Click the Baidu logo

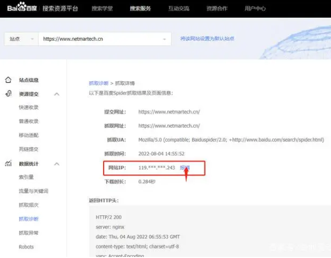(22, 8)
